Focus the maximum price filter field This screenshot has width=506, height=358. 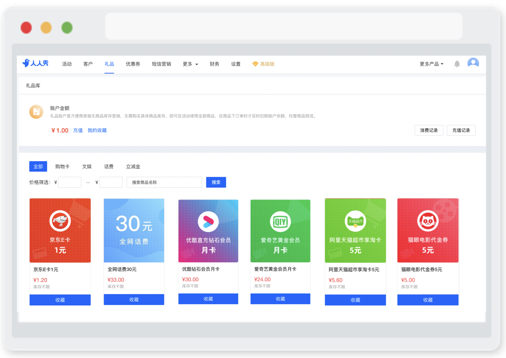tap(111, 182)
